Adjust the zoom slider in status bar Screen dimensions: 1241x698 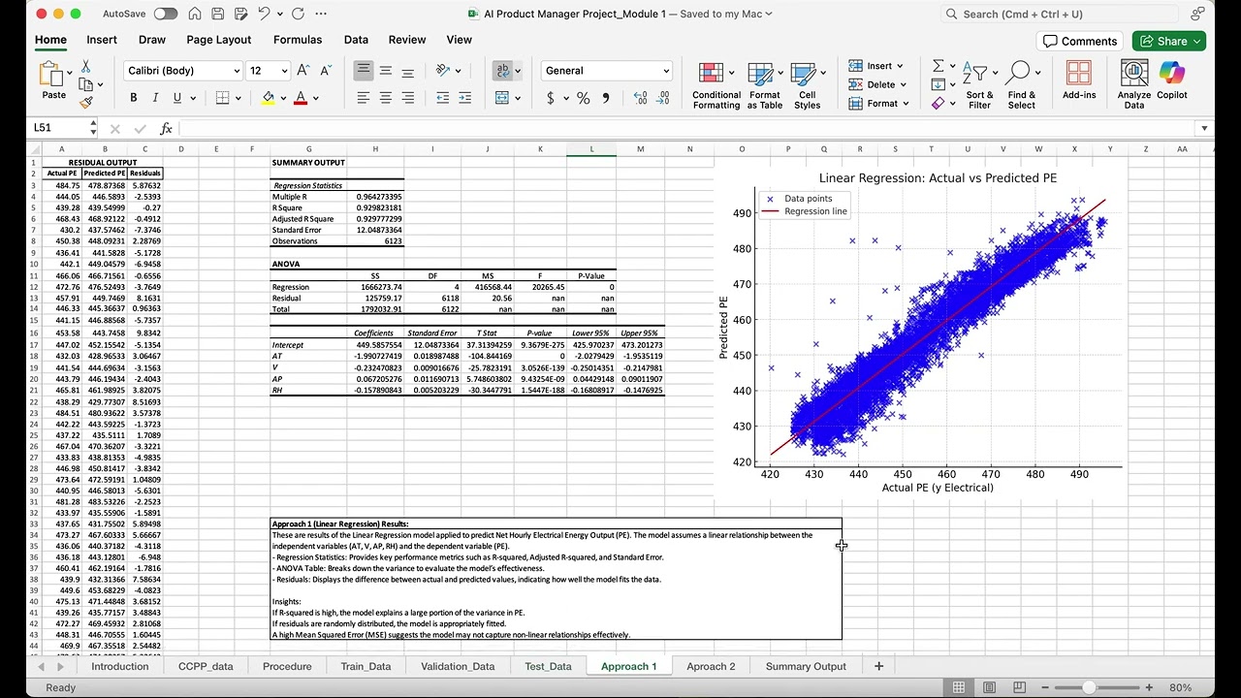tap(1089, 687)
